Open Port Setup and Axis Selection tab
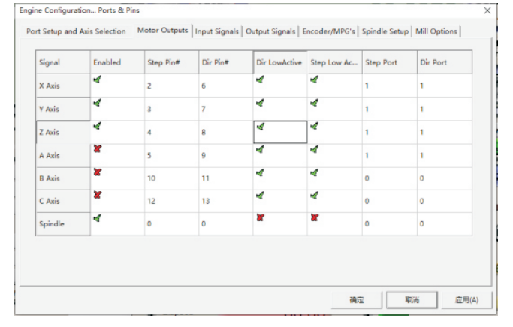 point(76,31)
